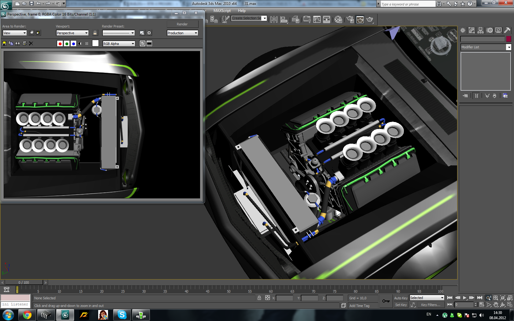Screen dimensions: 514x321
Task: Open the Material Editor
Action: click(338, 20)
